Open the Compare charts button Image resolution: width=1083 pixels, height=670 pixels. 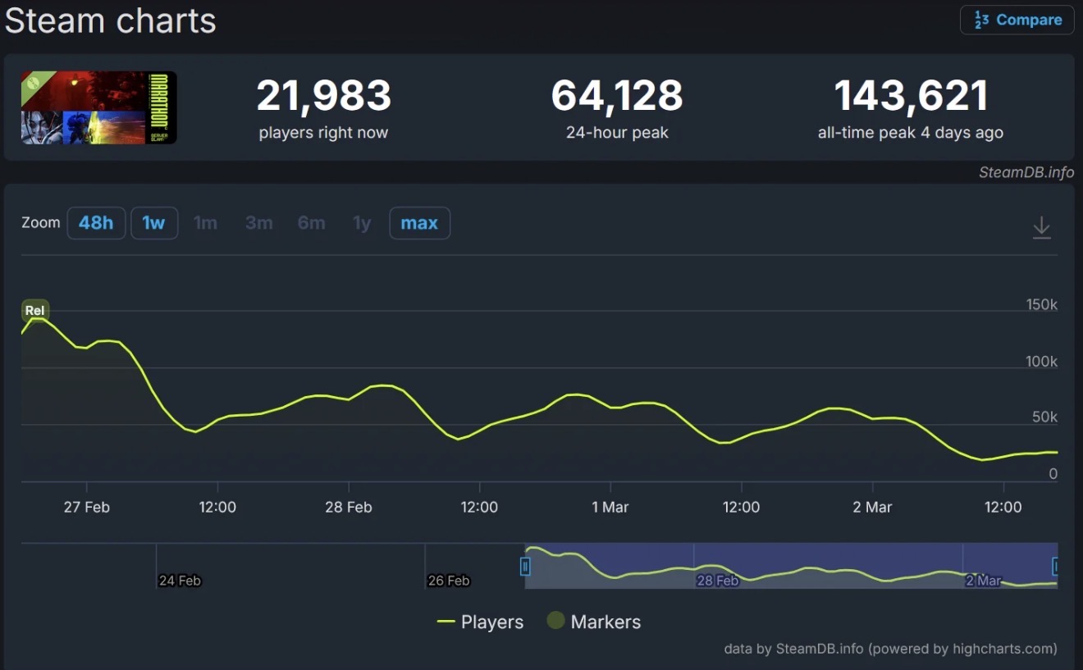pyautogui.click(x=1017, y=20)
